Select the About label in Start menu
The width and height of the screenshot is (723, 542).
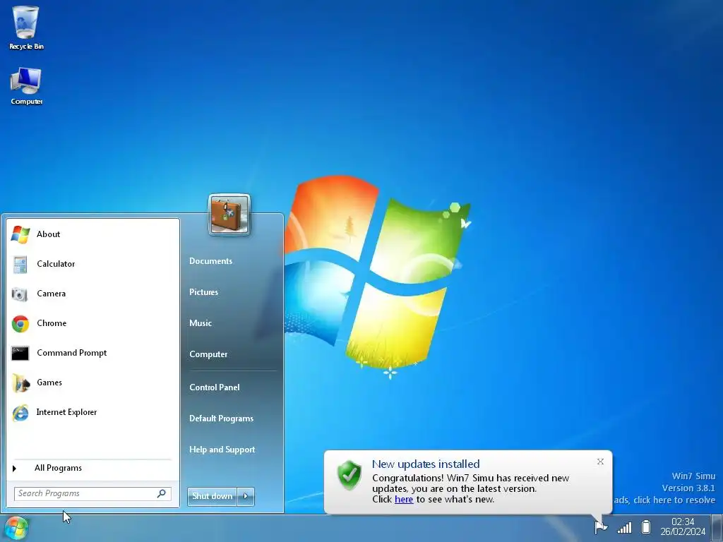[49, 234]
